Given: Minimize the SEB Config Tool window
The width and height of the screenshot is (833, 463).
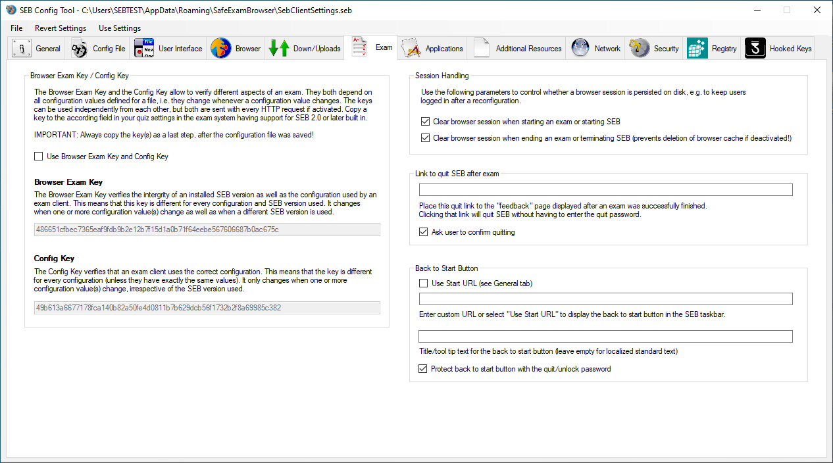Looking at the screenshot, I should (x=756, y=10).
